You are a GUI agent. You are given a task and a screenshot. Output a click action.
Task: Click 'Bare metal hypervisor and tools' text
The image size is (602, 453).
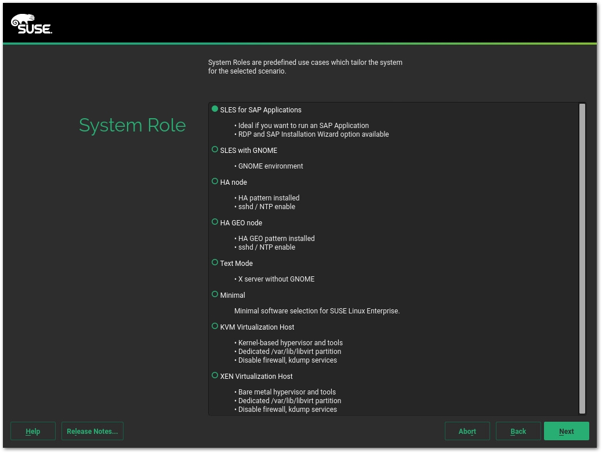click(287, 392)
